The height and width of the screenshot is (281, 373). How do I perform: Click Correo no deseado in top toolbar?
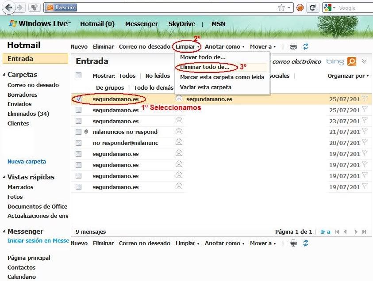coord(145,46)
